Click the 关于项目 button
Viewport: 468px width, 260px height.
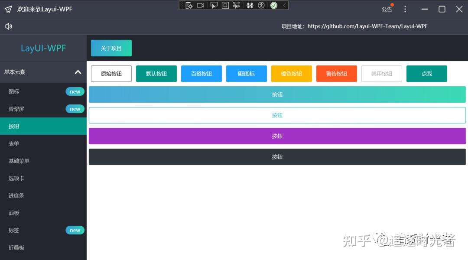coord(111,48)
